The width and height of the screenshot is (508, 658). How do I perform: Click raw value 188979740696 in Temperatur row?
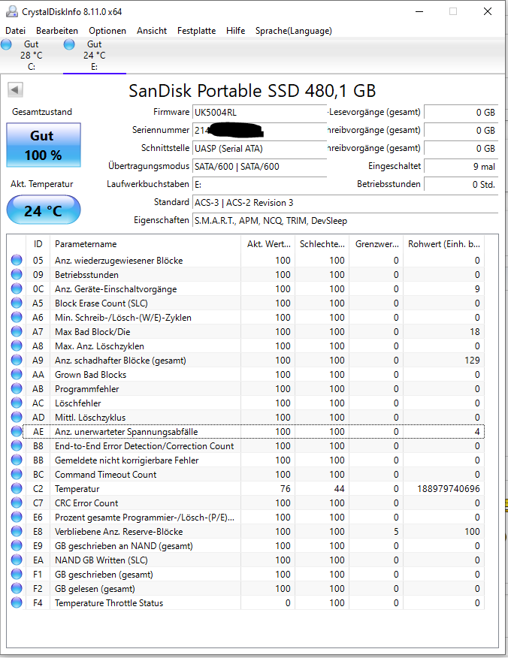tap(449, 488)
